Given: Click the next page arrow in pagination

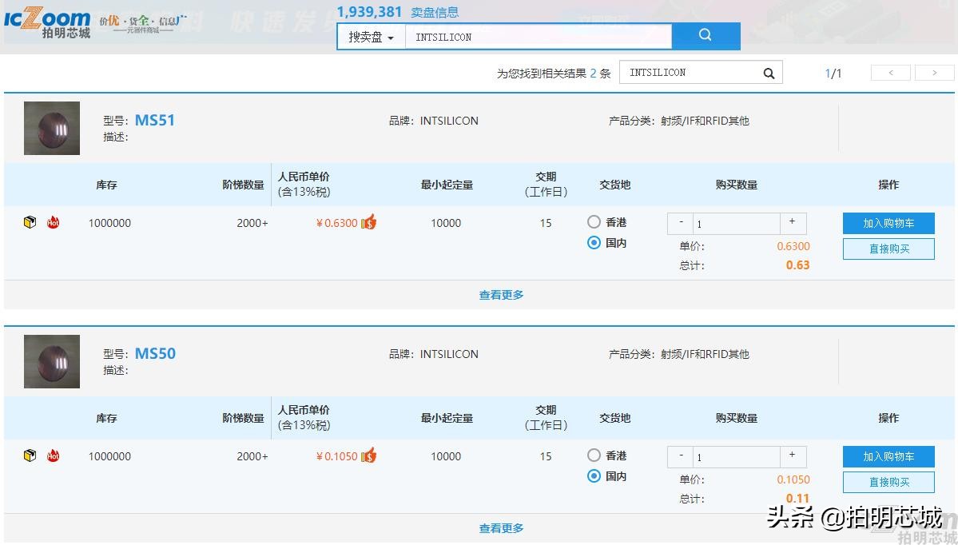Looking at the screenshot, I should pyautogui.click(x=933, y=72).
